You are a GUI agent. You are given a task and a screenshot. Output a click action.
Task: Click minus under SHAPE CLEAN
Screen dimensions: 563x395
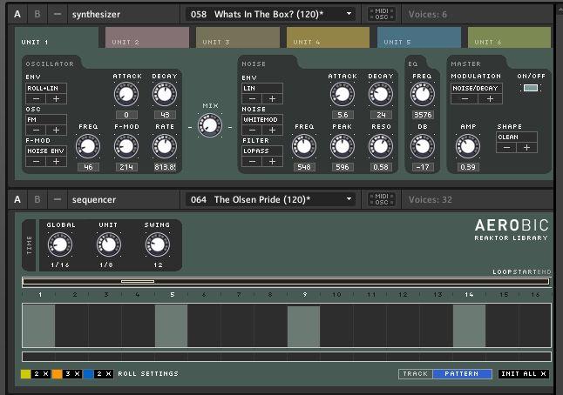[506, 148]
